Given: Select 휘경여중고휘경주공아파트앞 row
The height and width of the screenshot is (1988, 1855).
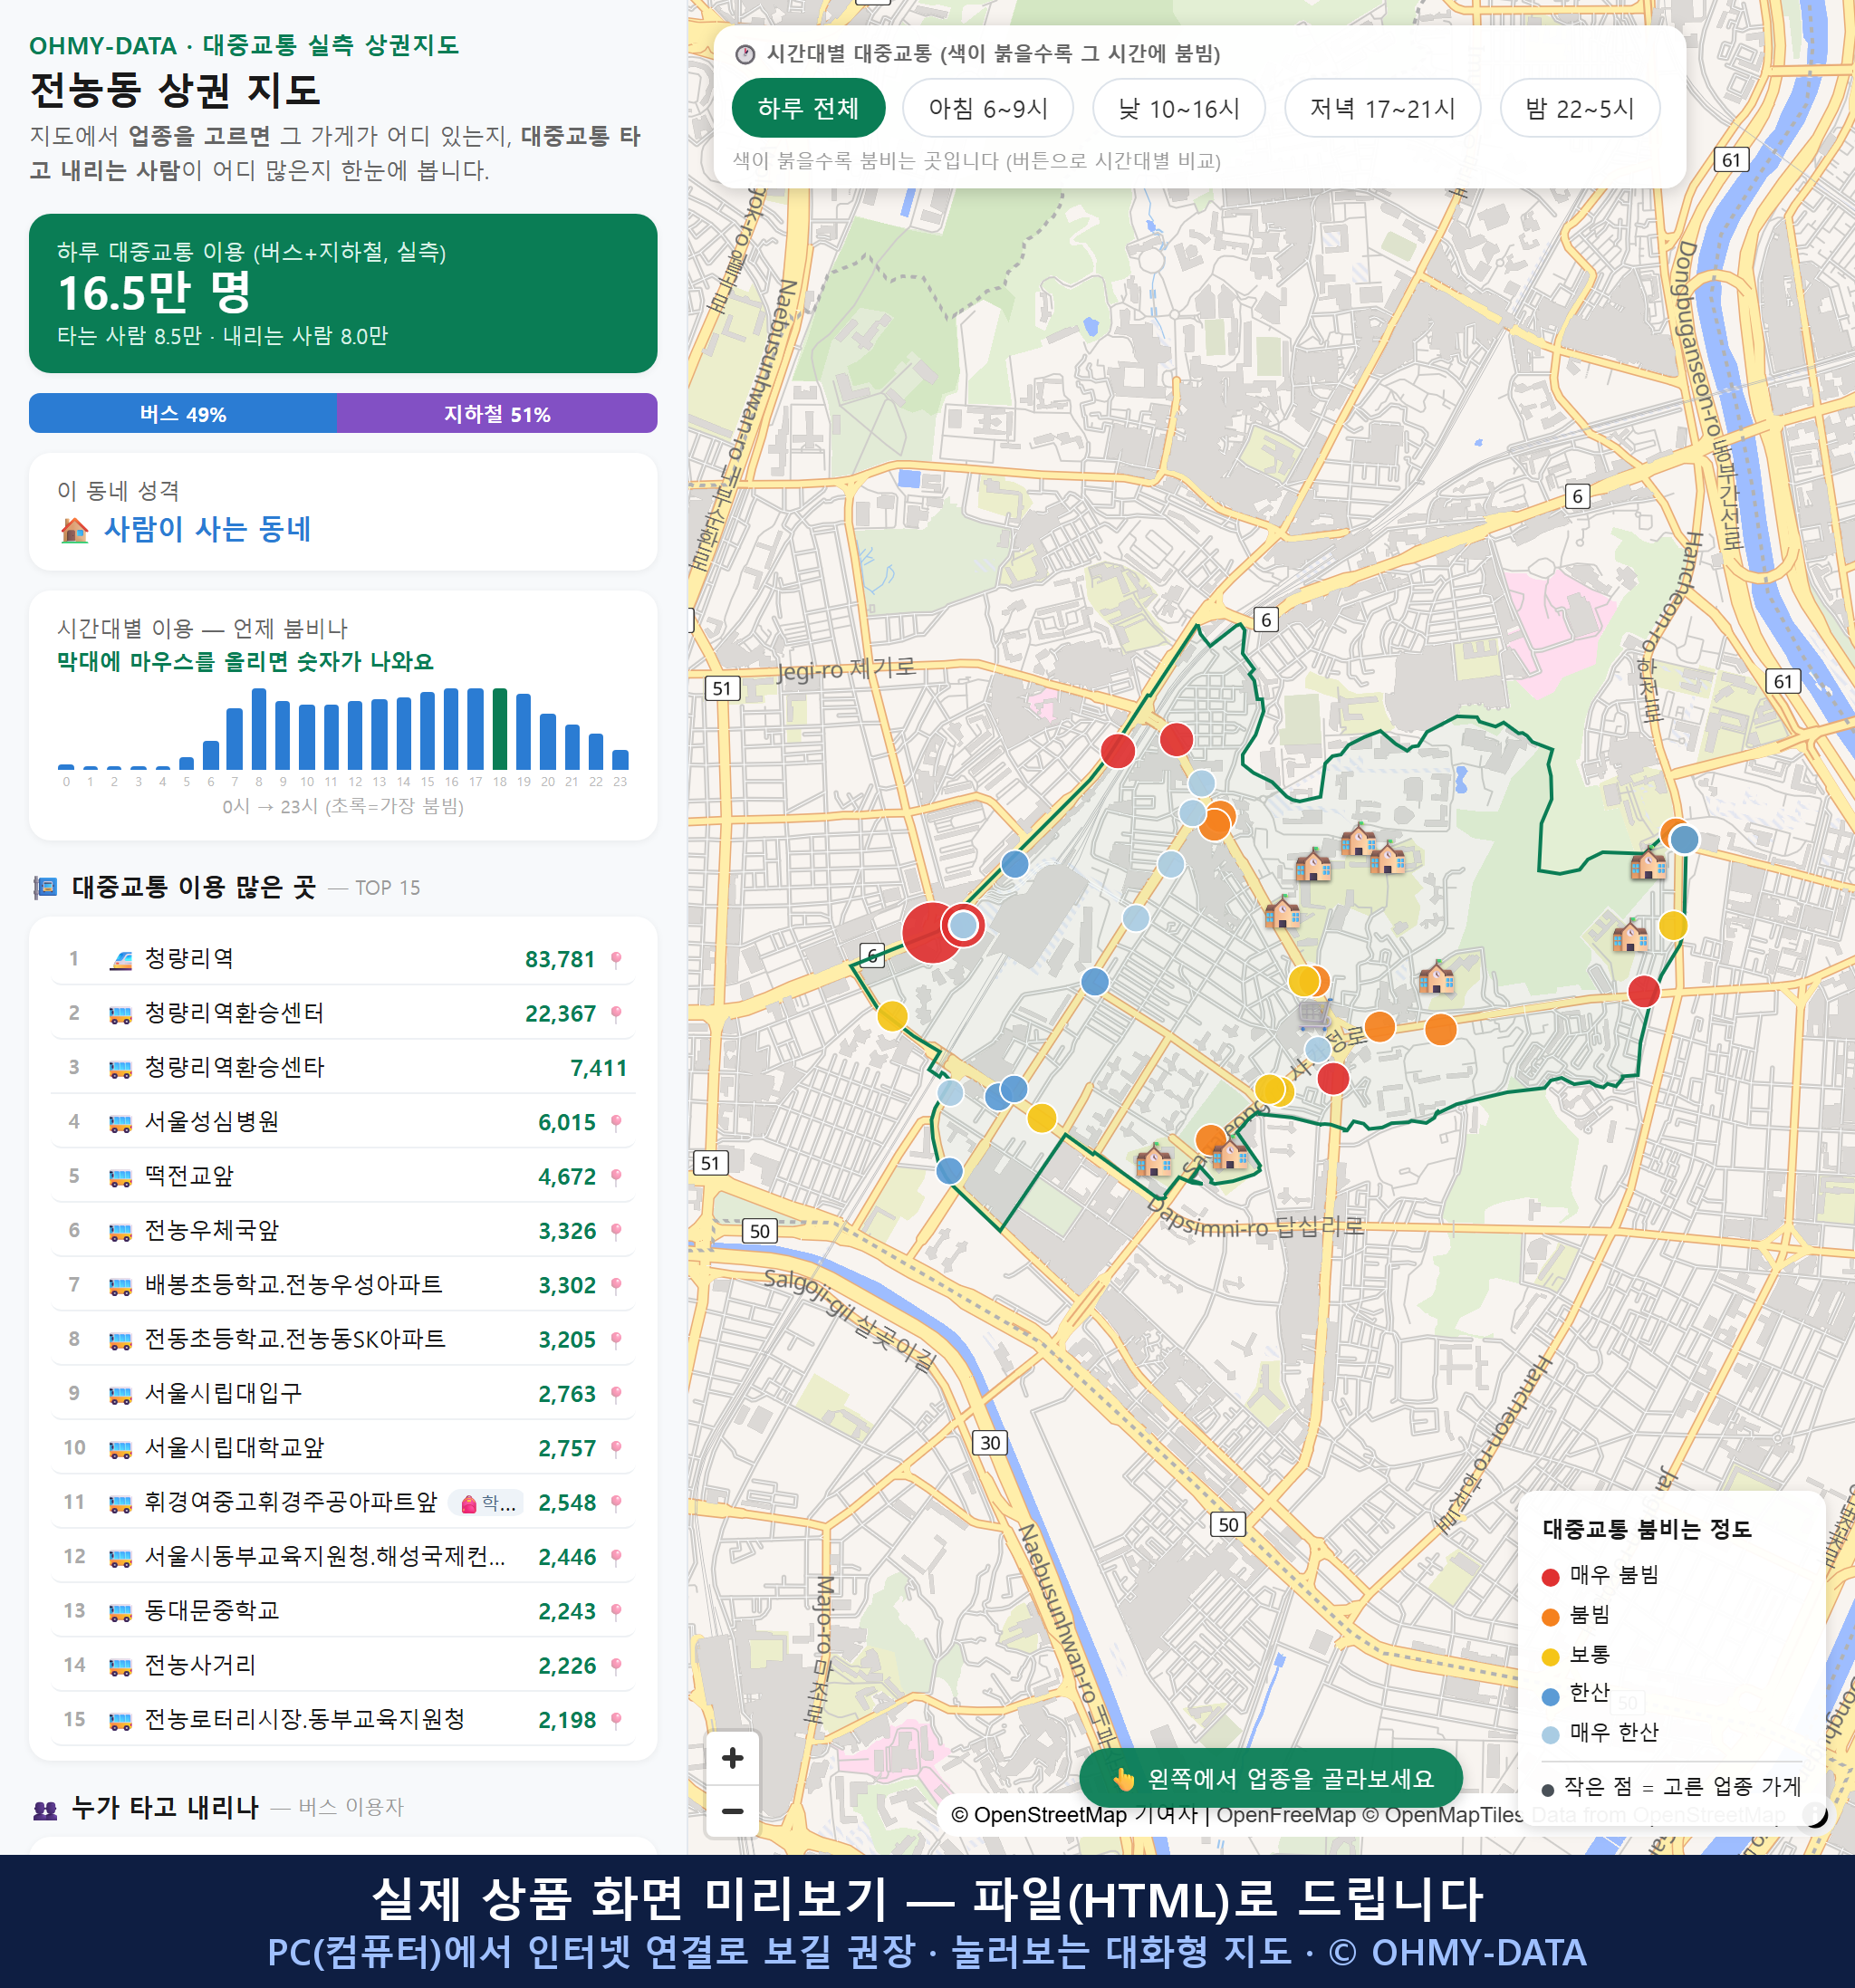Looking at the screenshot, I should (343, 1501).
